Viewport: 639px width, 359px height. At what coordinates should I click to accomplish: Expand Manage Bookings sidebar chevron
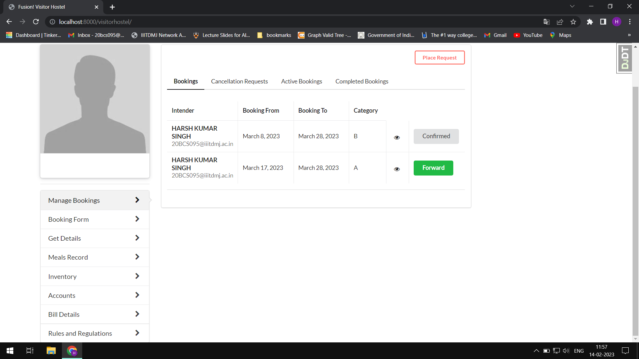pos(137,200)
